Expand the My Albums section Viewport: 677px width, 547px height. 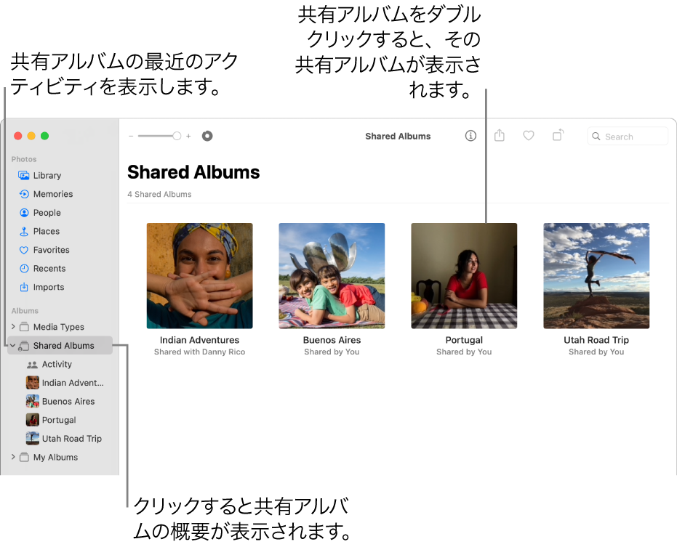(x=13, y=457)
